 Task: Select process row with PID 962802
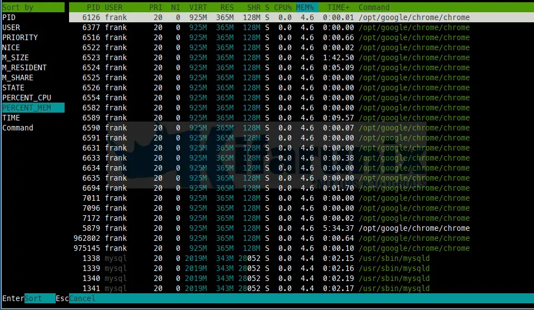click(x=301, y=239)
